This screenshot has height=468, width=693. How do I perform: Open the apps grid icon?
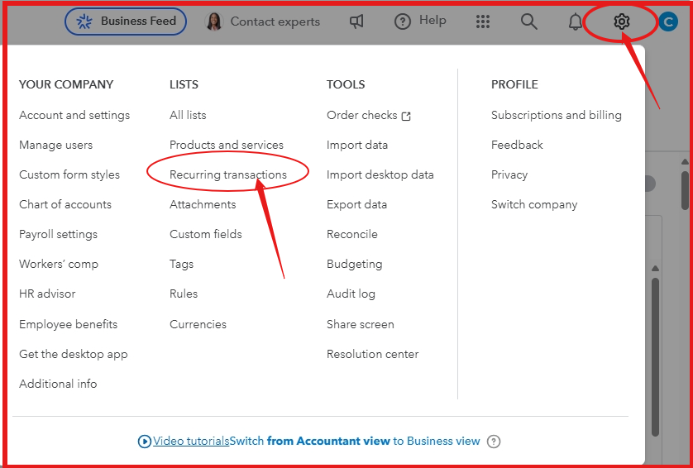click(483, 21)
